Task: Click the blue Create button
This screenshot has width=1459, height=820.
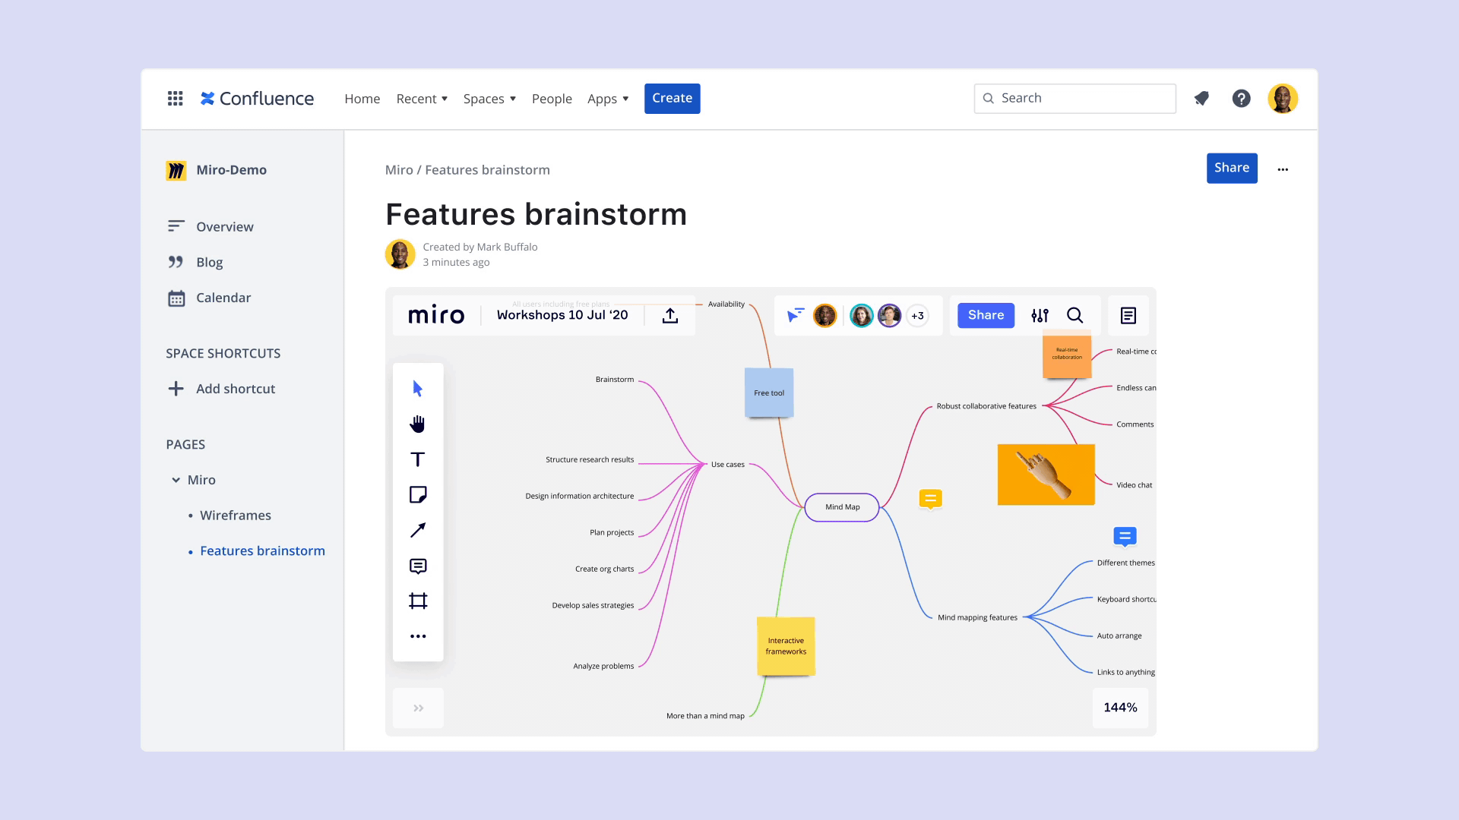Action: point(672,99)
